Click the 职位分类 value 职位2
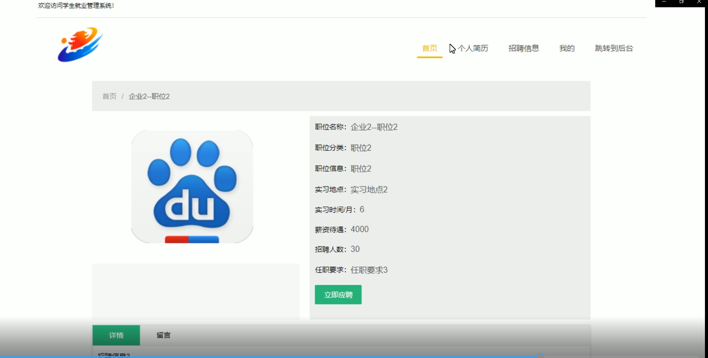The height and width of the screenshot is (358, 708). (361, 148)
